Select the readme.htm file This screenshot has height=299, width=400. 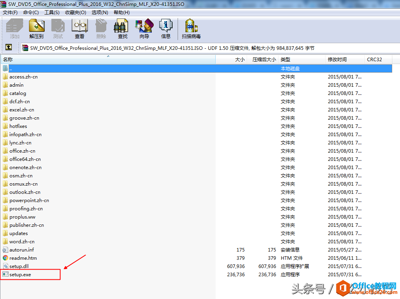[22, 258]
